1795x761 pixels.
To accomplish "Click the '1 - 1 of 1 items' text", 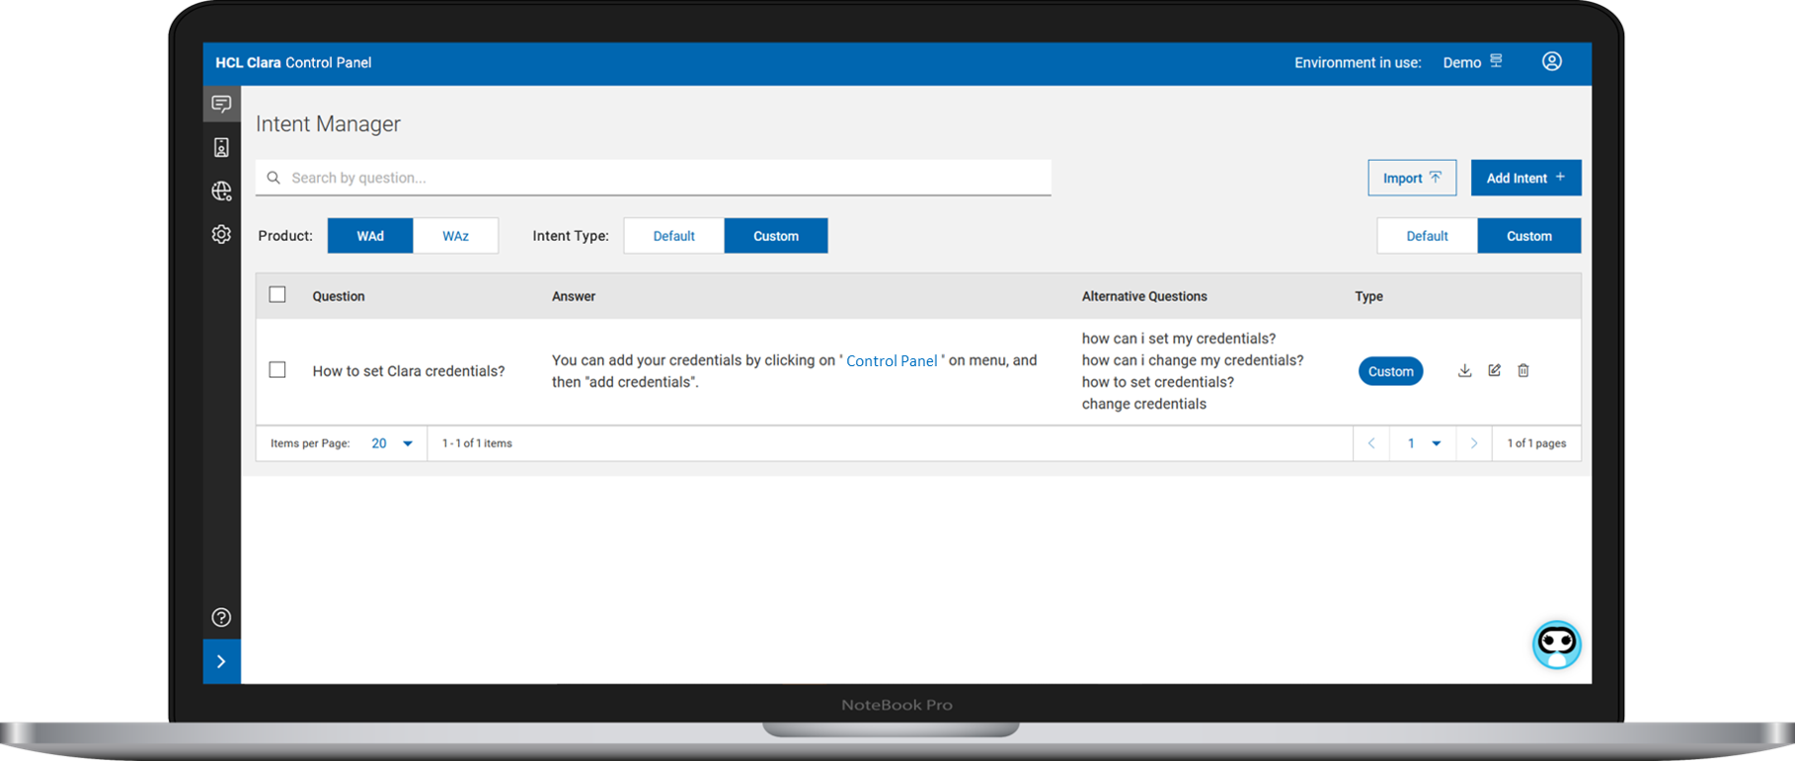I will 477,443.
